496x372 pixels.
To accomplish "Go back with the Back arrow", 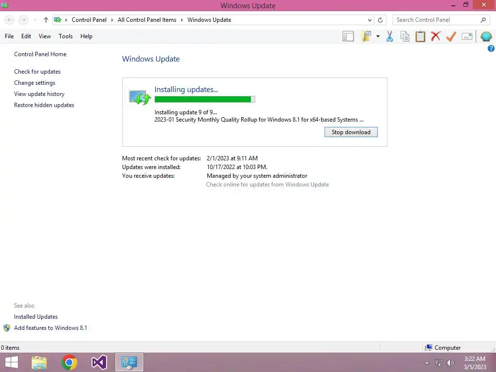I will click(10, 20).
